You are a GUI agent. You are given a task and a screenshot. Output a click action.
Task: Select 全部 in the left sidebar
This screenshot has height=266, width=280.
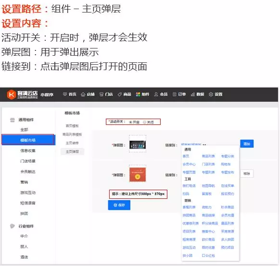pos(24,130)
